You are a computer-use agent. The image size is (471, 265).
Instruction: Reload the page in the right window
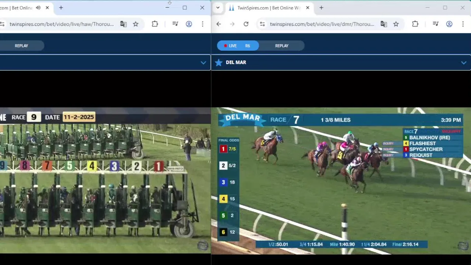246,24
